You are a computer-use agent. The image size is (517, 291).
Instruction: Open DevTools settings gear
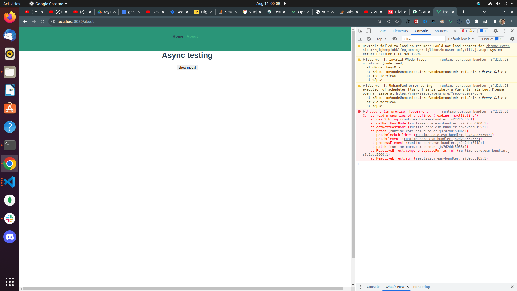pos(495,31)
